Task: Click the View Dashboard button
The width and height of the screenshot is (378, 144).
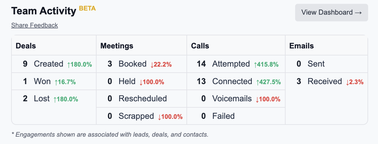Action: pyautogui.click(x=331, y=12)
